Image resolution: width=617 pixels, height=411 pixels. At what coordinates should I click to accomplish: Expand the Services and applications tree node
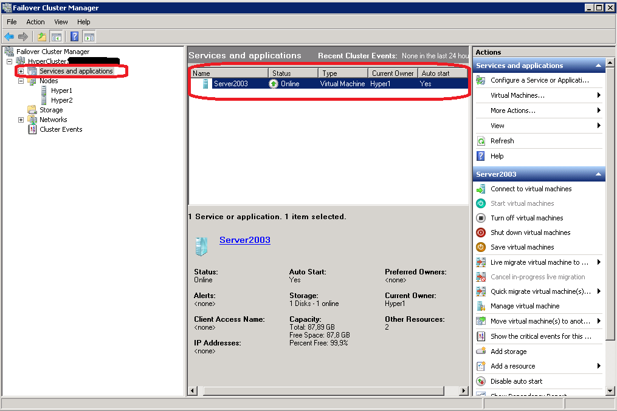(21, 71)
